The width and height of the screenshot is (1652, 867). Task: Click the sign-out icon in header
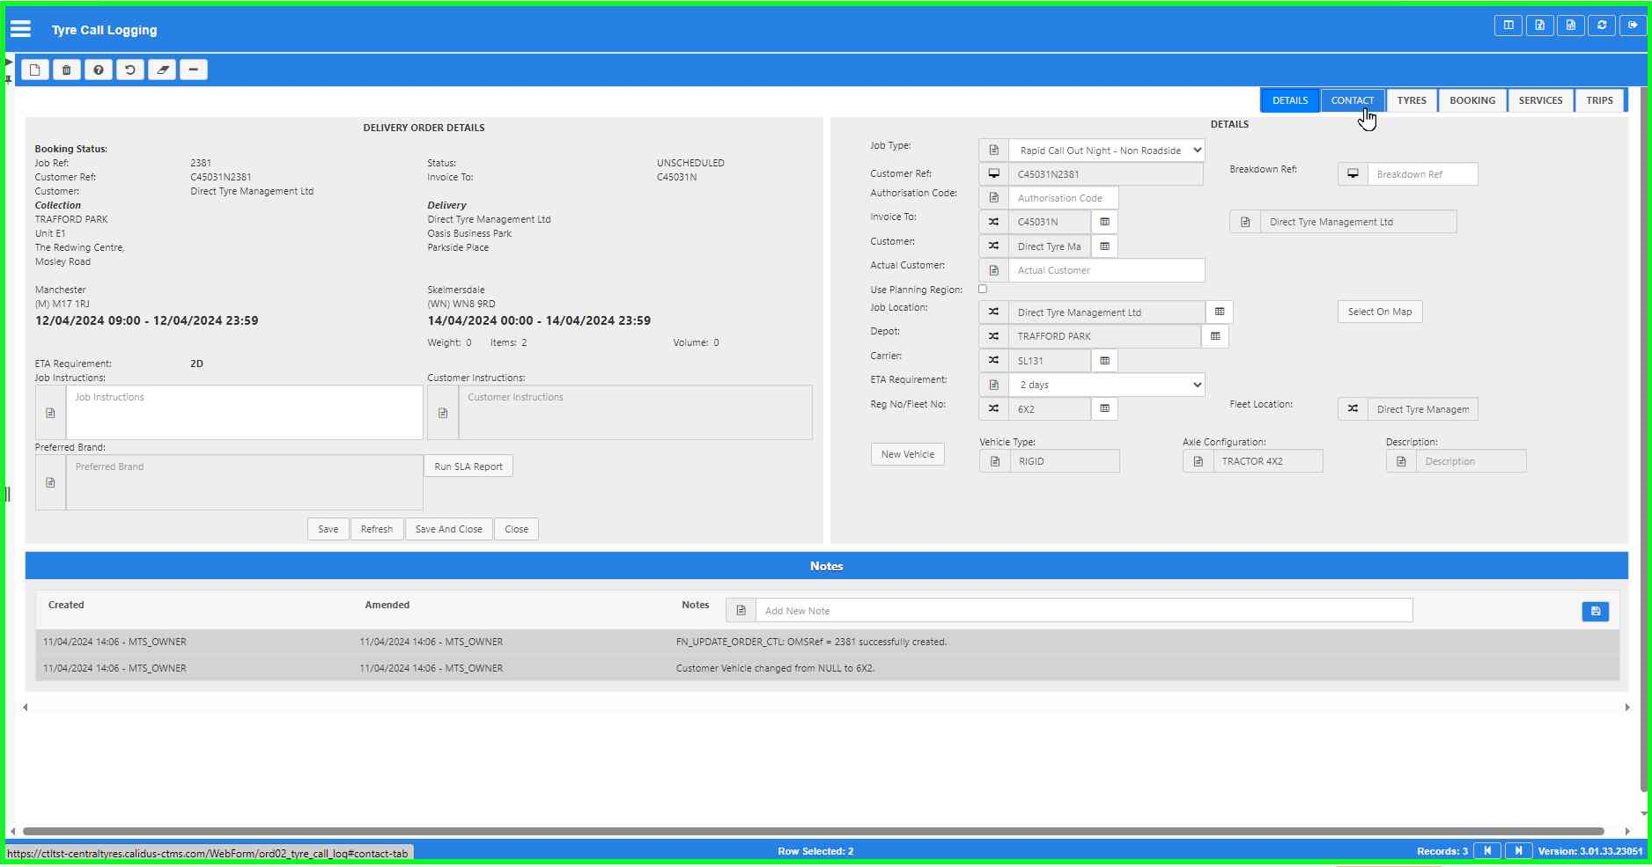tap(1633, 26)
